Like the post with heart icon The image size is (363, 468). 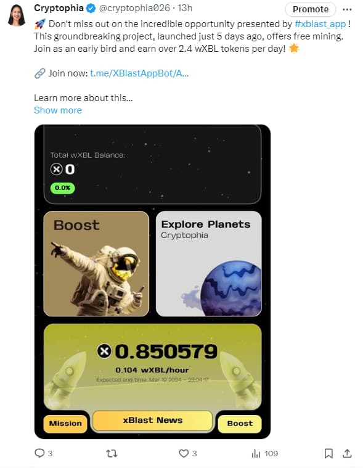(x=184, y=453)
